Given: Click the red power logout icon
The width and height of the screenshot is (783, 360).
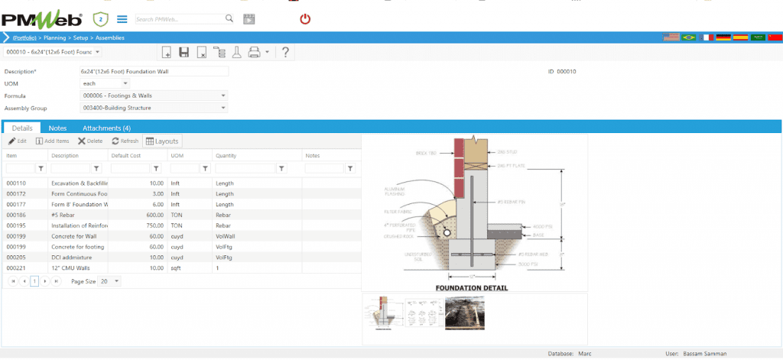Looking at the screenshot, I should point(305,18).
